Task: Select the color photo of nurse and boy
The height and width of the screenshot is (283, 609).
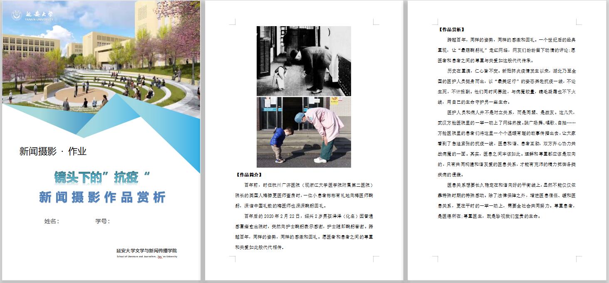Action: [x=304, y=132]
